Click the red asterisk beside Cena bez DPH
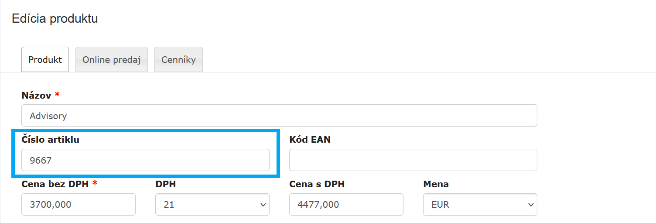 (95, 184)
